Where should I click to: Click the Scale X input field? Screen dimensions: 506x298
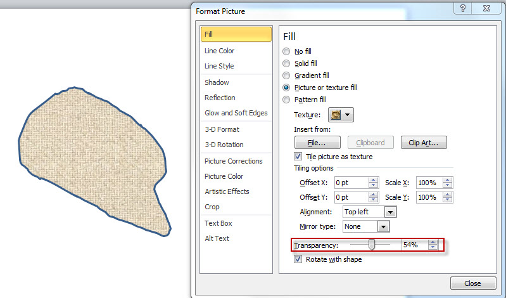(x=429, y=183)
